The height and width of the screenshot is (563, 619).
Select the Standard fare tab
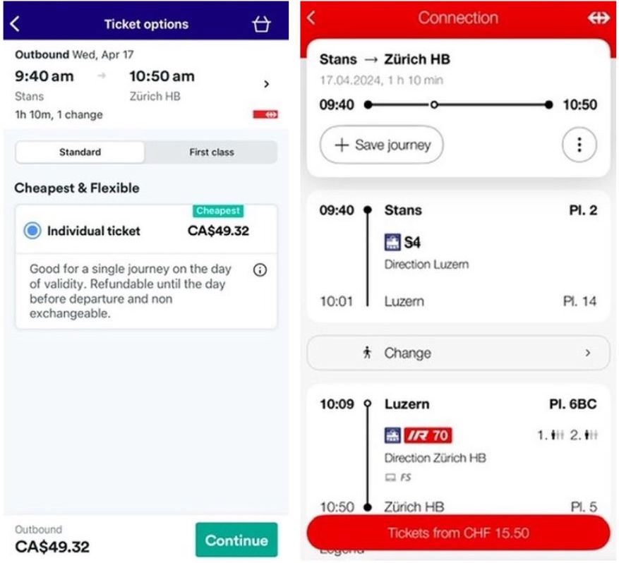pos(80,152)
